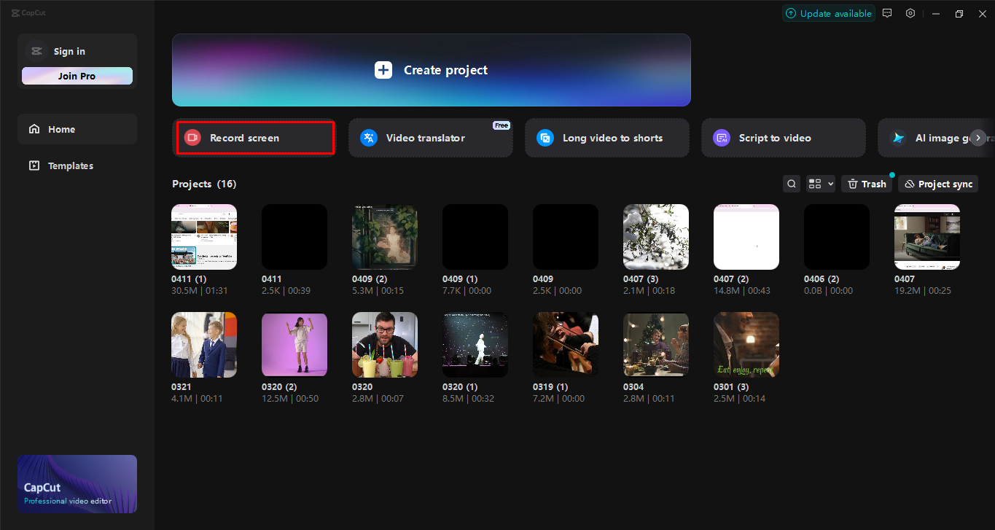This screenshot has height=530, width=995.
Task: Expand hidden shortcuts with the right arrow chevron
Action: click(x=978, y=138)
